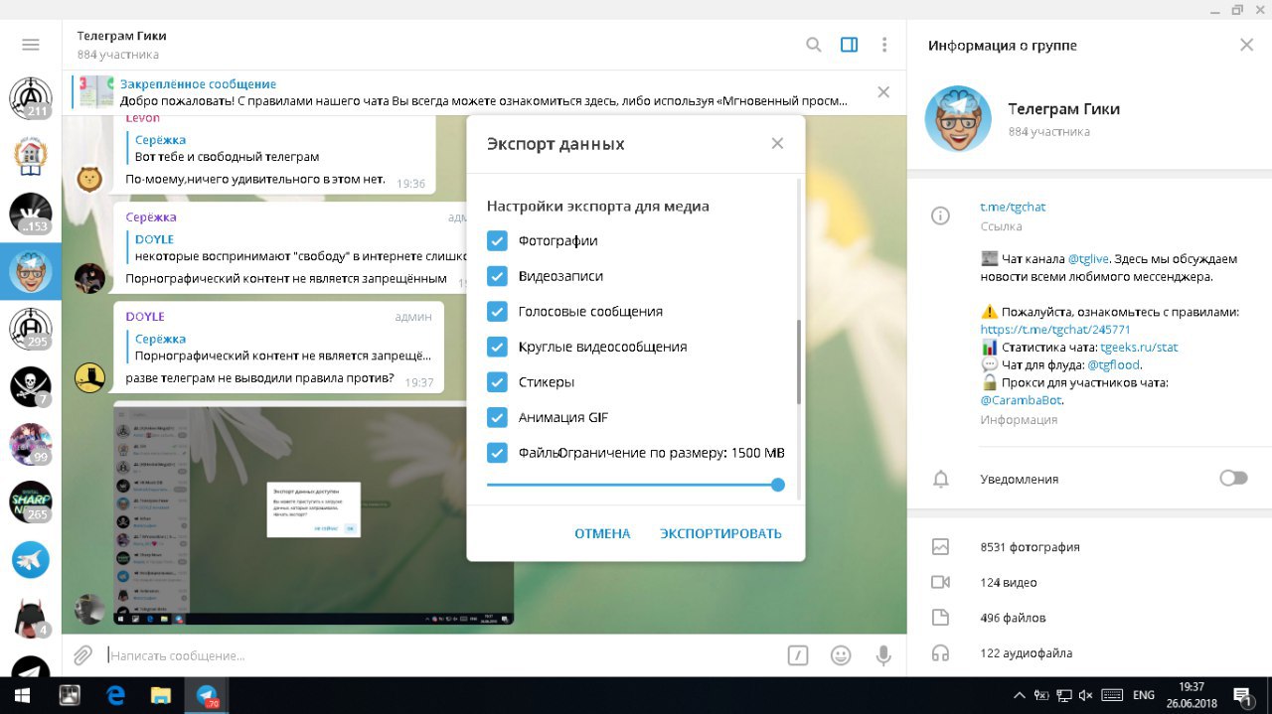Open the rules link https://t.me/tgchat/245771
Screen dimensions: 1272x714
1055,329
